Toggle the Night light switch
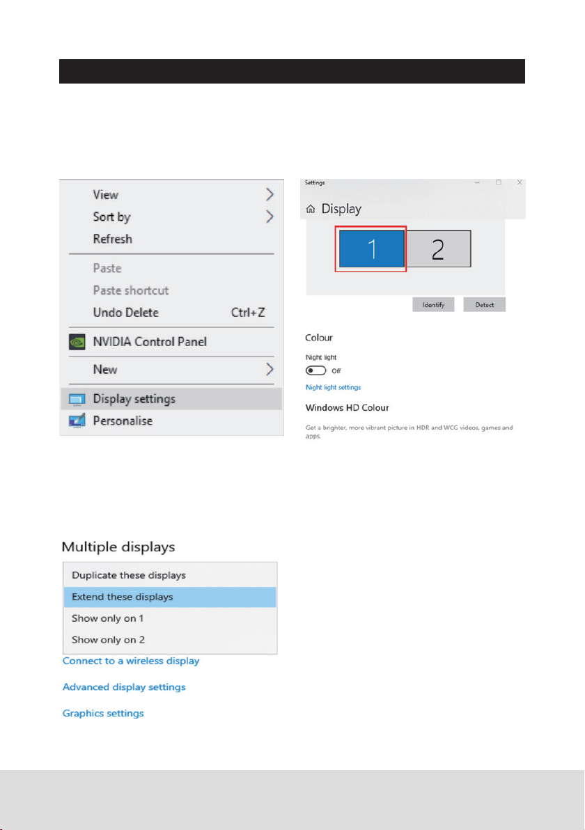Image resolution: width=585 pixels, height=830 pixels. (x=315, y=371)
